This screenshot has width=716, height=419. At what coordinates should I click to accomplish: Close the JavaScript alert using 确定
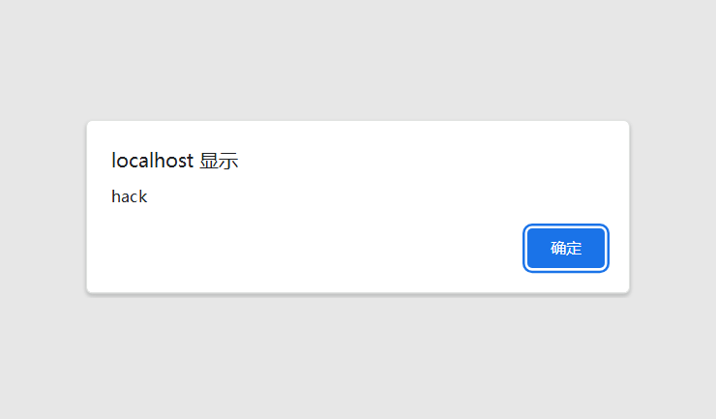(x=566, y=248)
